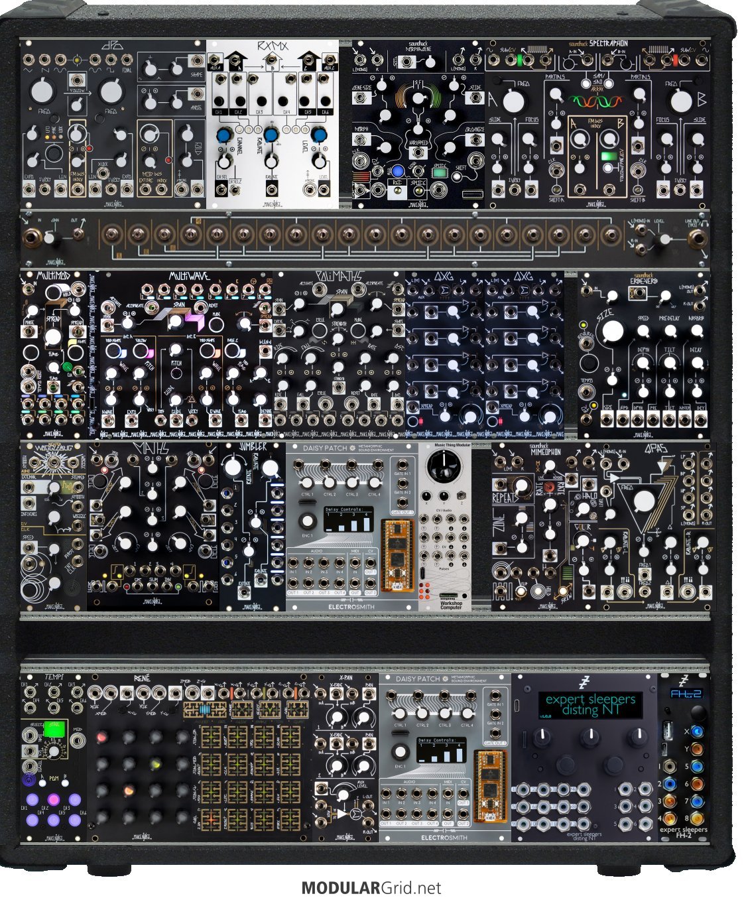Click the MultiMod module title
This screenshot has width=744, height=902.
pos(53,276)
